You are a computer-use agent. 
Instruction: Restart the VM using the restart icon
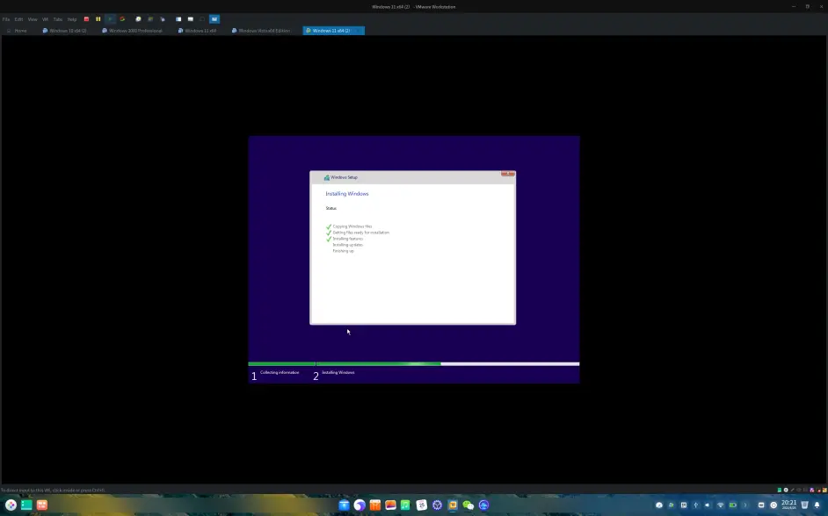tap(122, 19)
